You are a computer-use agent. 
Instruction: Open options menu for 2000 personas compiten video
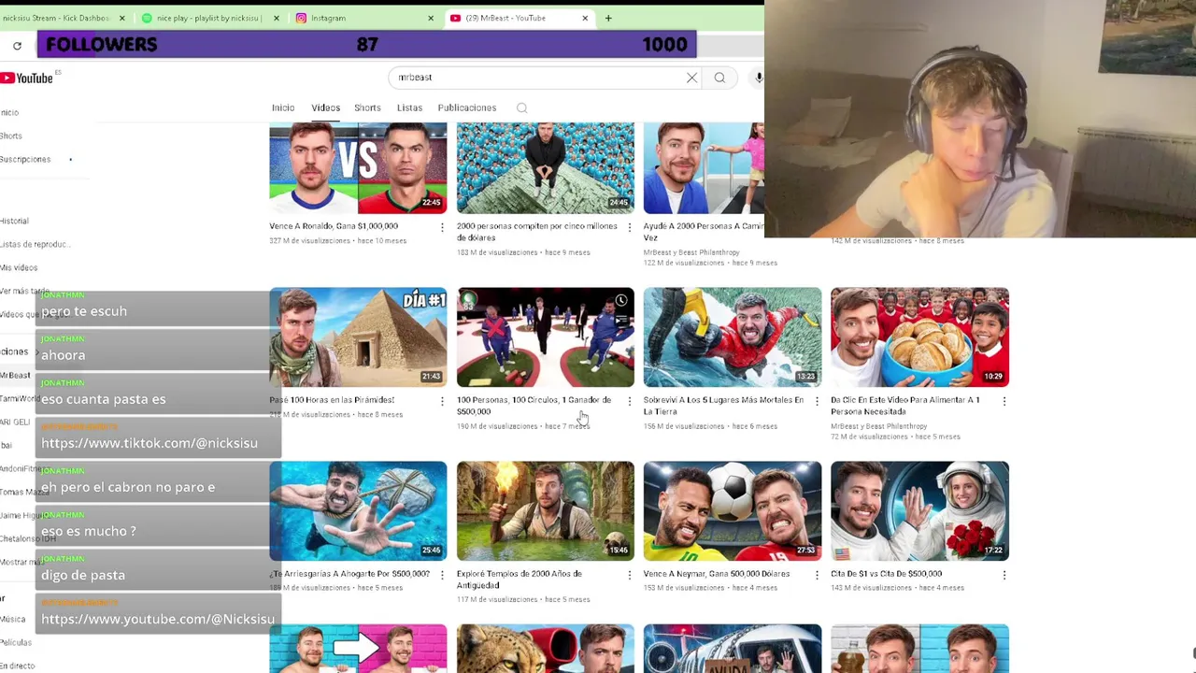629,227
